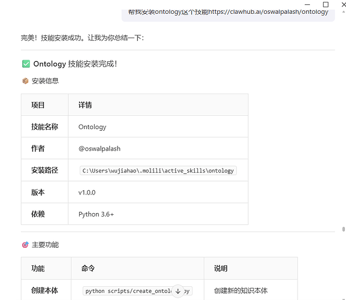Click the 命令 column header
346x300 pixels.
[88, 268]
